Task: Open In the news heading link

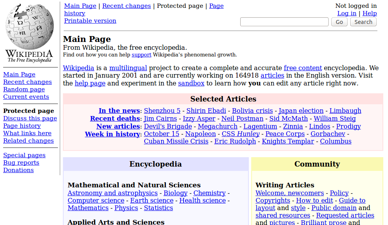Action: click(x=119, y=111)
